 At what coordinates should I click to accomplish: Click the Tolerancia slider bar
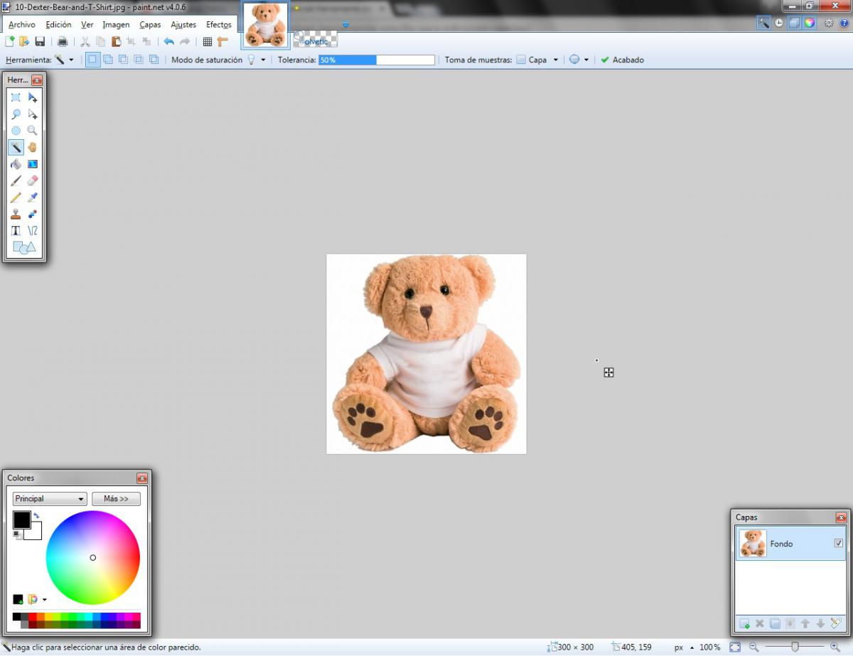point(376,60)
